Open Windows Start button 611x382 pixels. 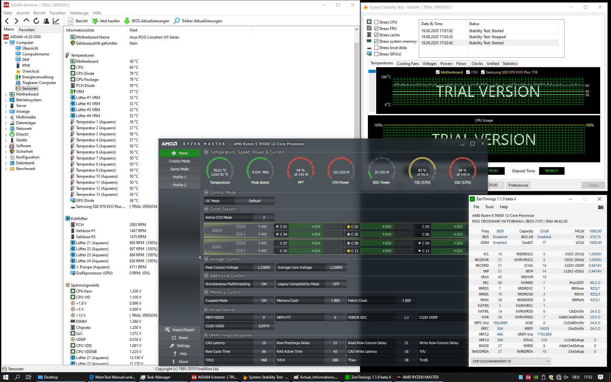tap(6, 377)
